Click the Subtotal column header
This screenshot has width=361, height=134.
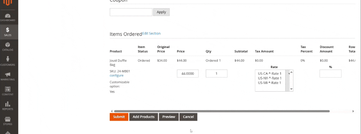click(241, 51)
